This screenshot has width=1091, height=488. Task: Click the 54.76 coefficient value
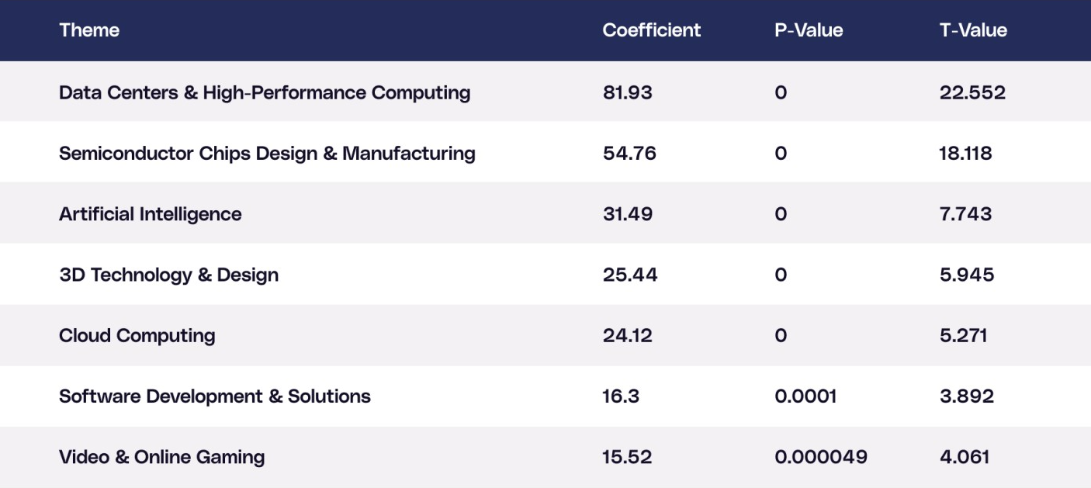click(629, 154)
